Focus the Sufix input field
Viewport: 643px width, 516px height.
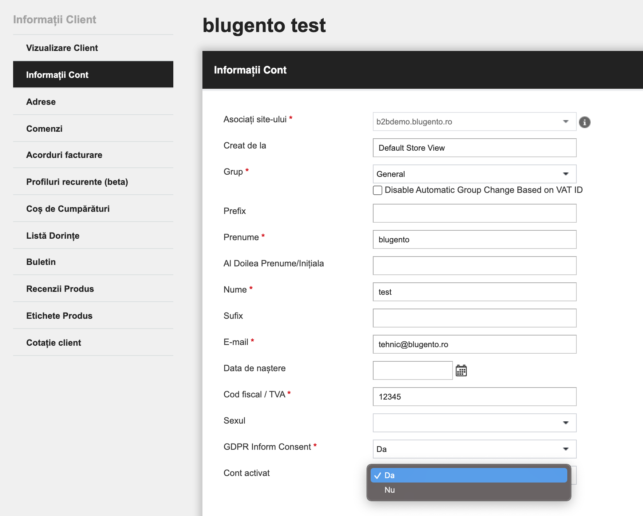tap(474, 318)
